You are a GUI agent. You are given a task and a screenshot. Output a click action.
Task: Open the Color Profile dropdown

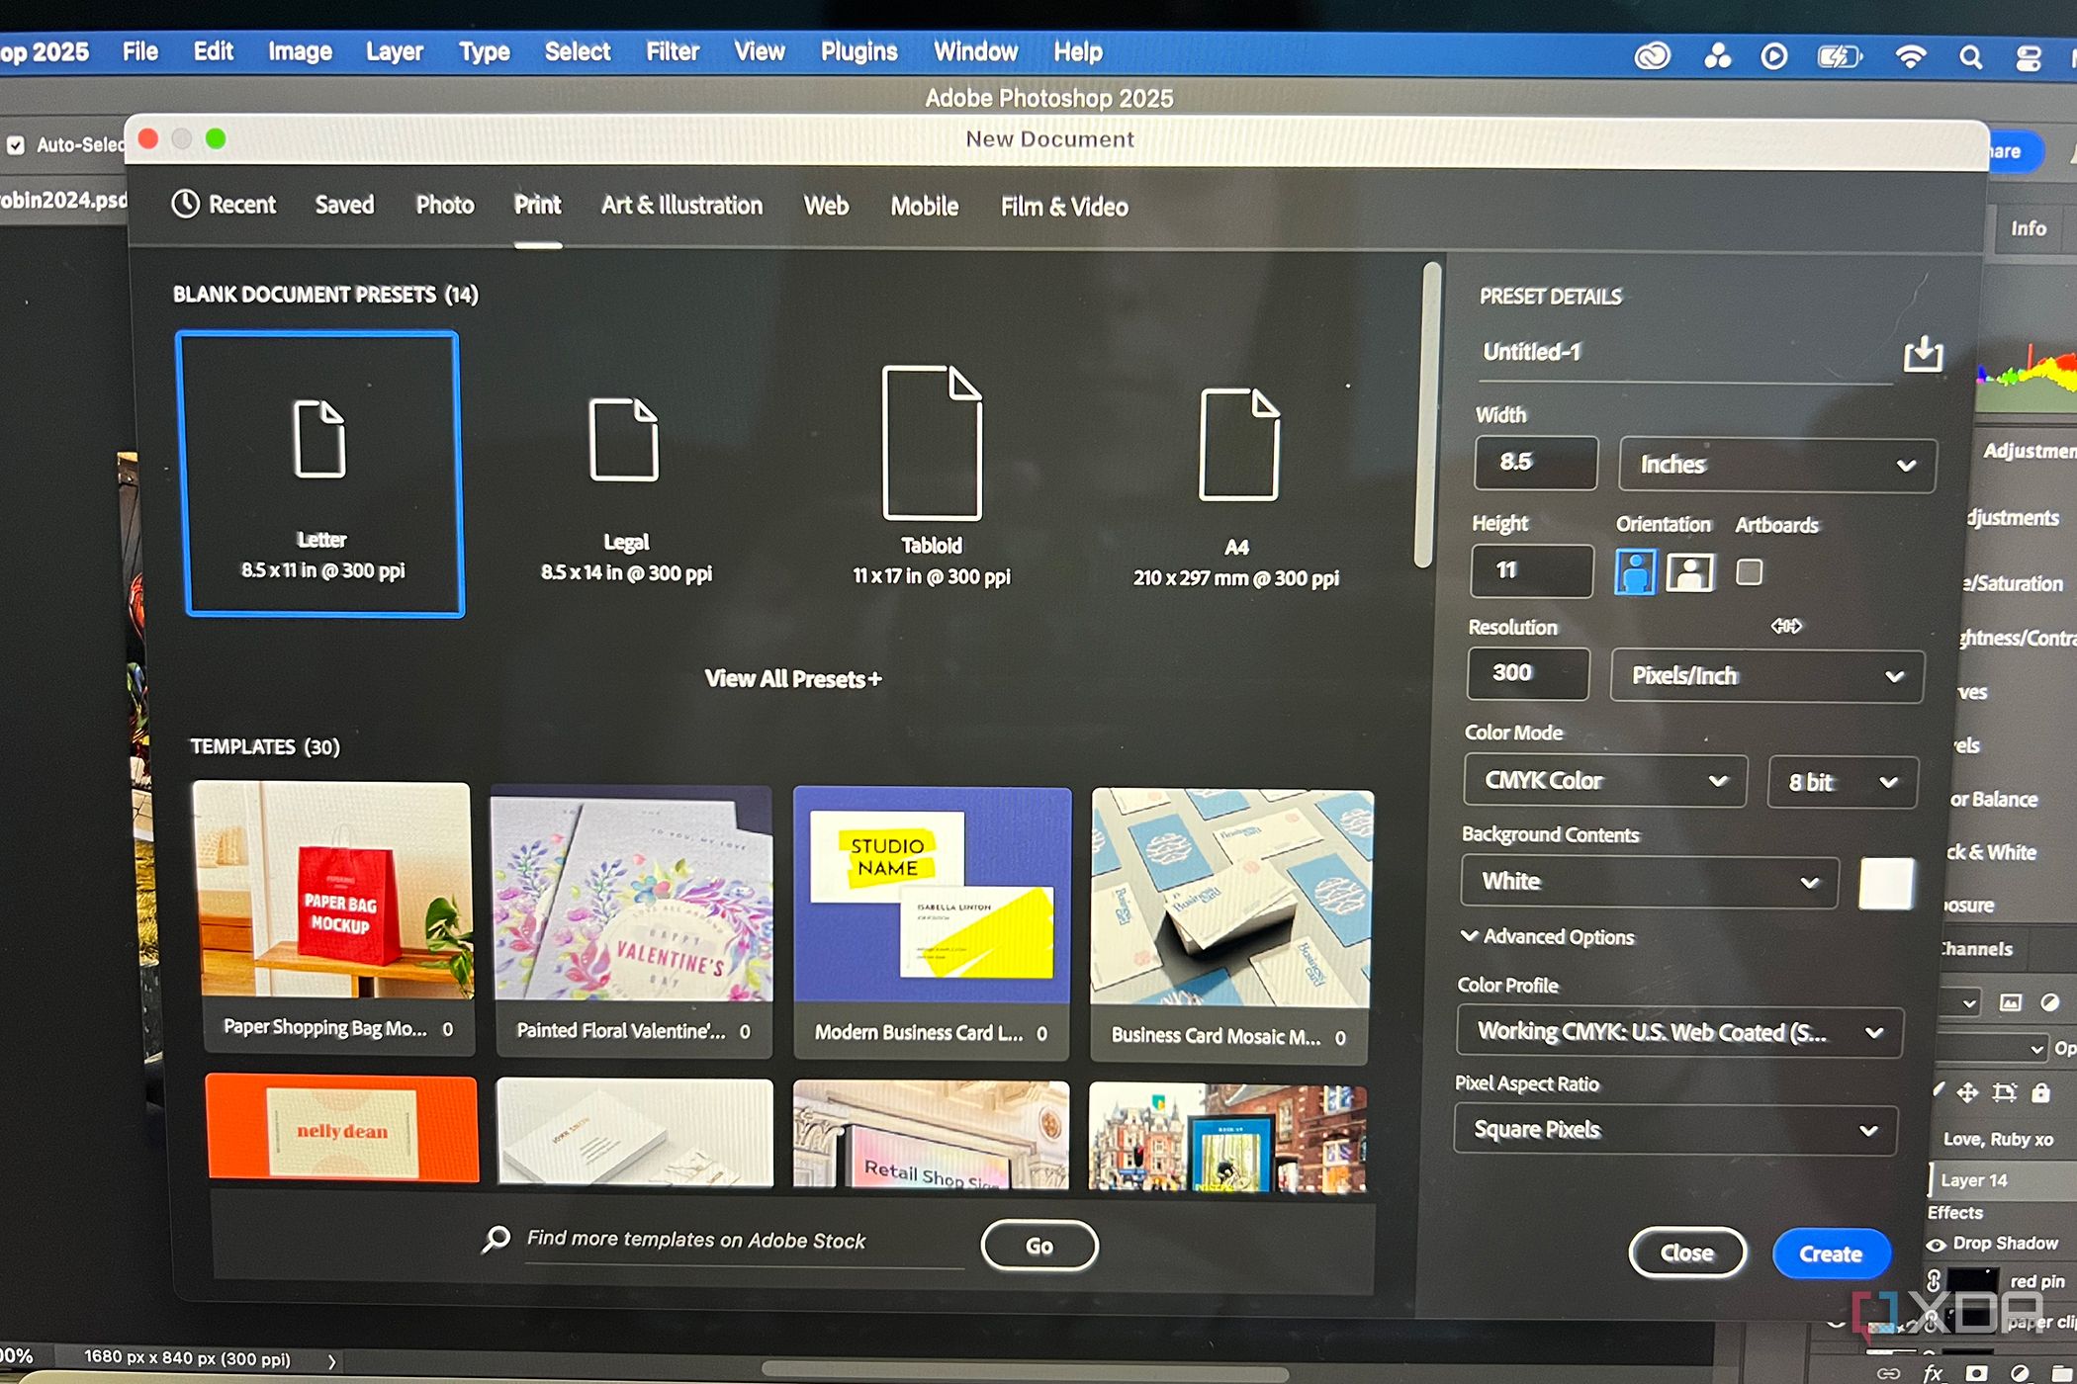pyautogui.click(x=1678, y=1032)
